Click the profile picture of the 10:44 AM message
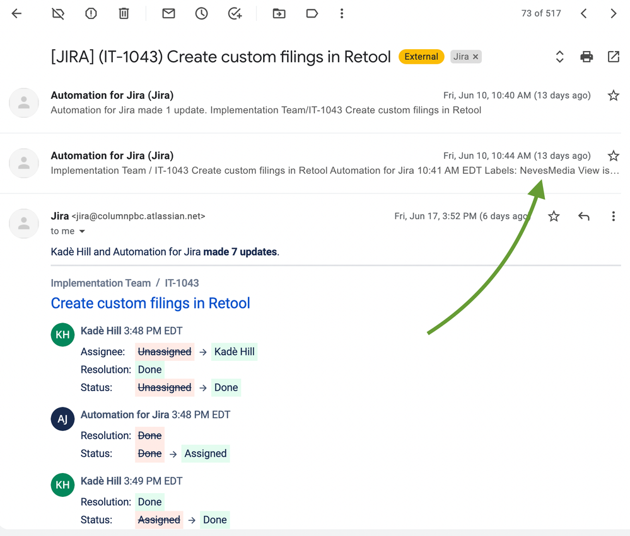Viewport: 630px width, 536px height. [x=24, y=163]
